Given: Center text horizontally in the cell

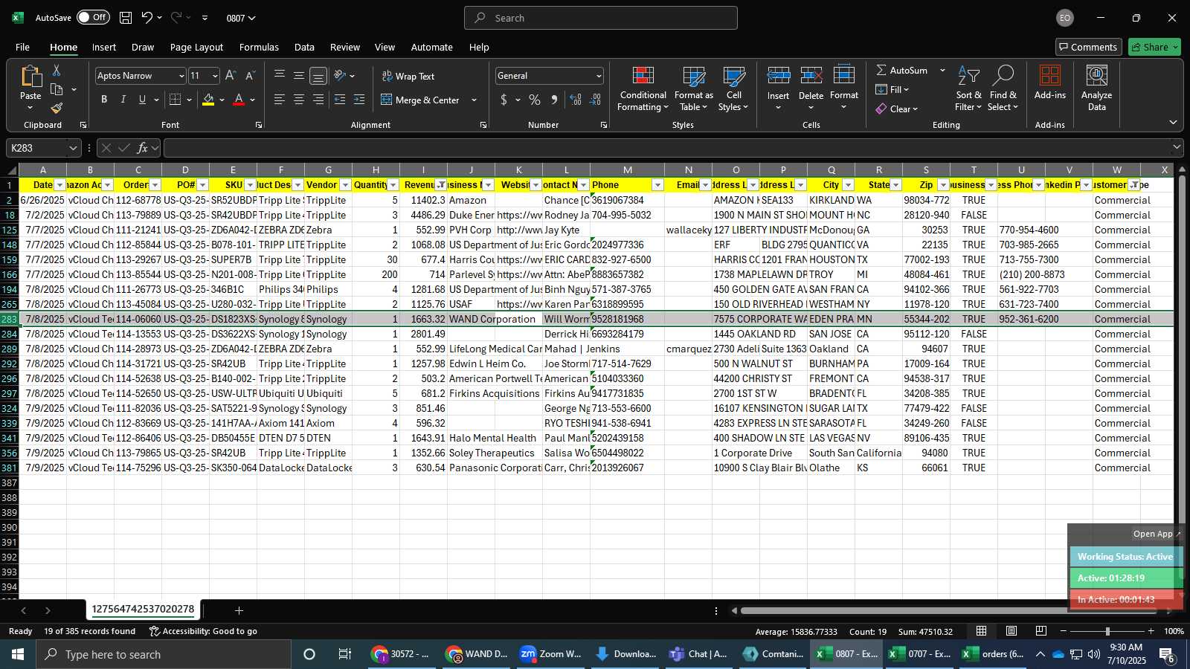Looking at the screenshot, I should click(x=299, y=100).
